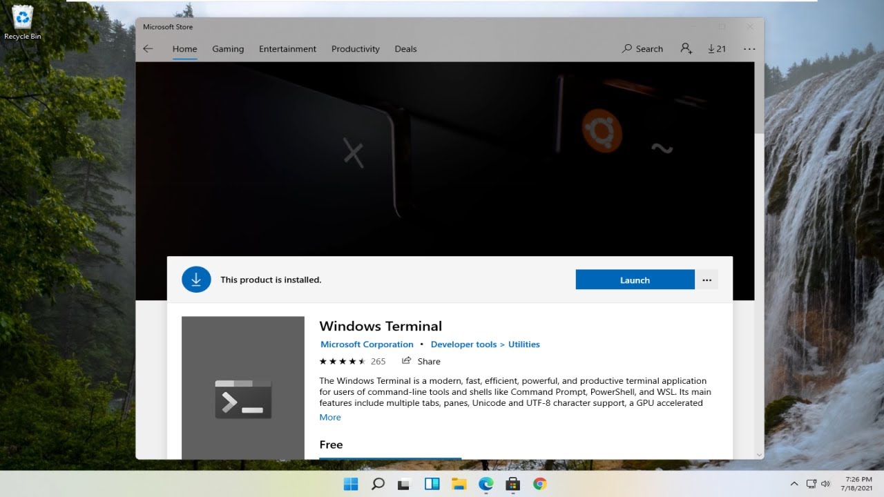Screen dimensions: 884x497
Task: Share the Windows Terminal listing
Action: coord(421,361)
